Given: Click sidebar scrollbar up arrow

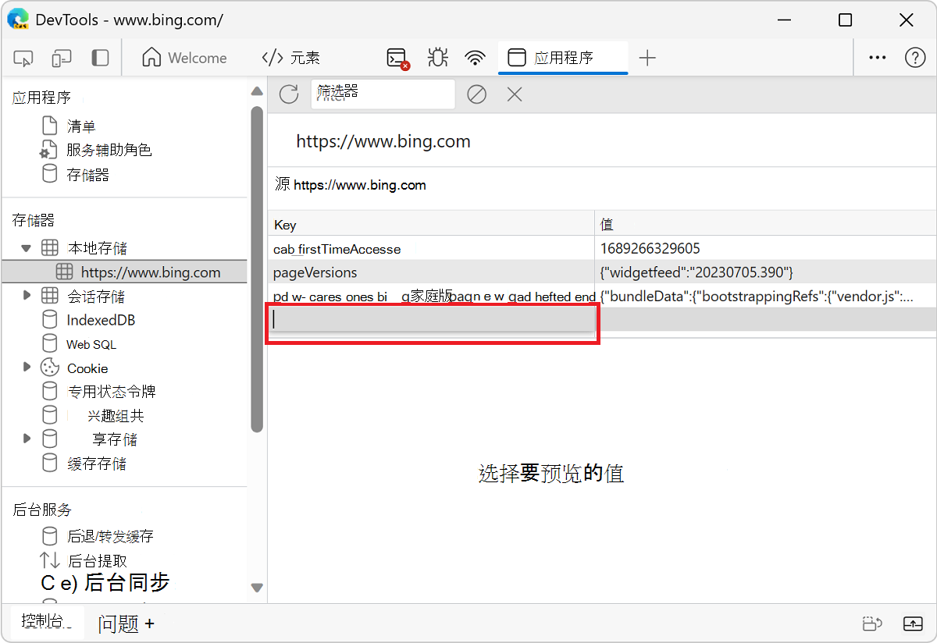Looking at the screenshot, I should point(257,91).
